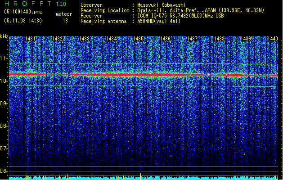
Task: Click the 'Receiving antenna' label
Action: (x=103, y=21)
